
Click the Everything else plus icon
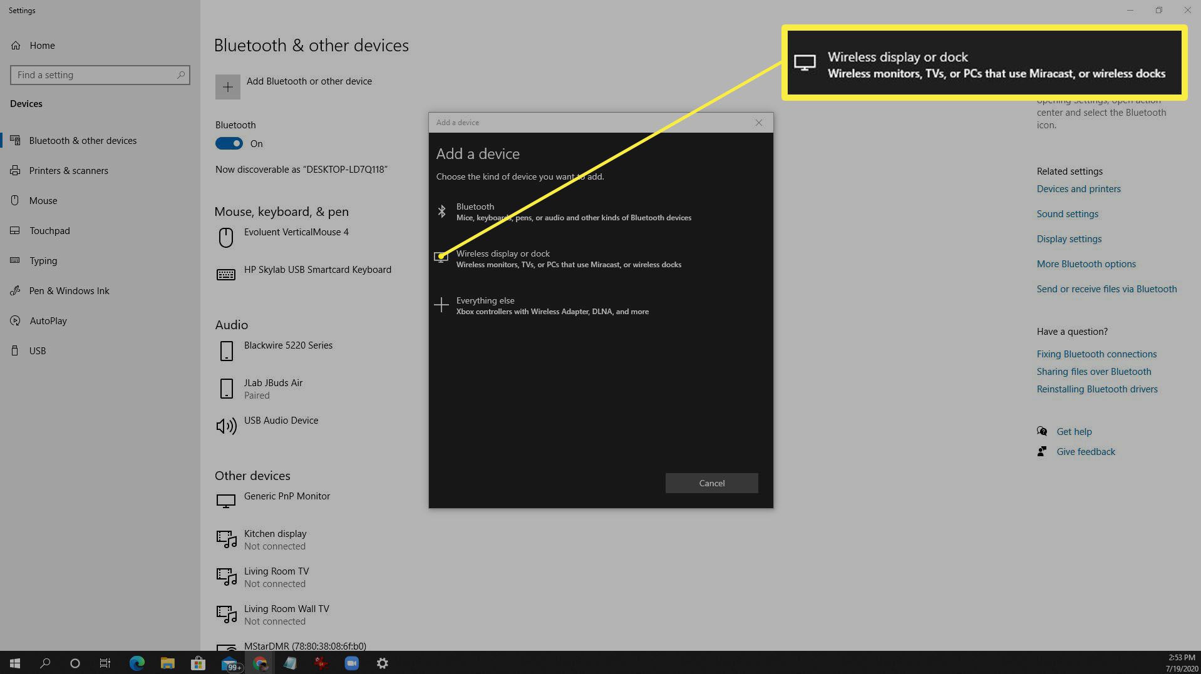coord(441,305)
